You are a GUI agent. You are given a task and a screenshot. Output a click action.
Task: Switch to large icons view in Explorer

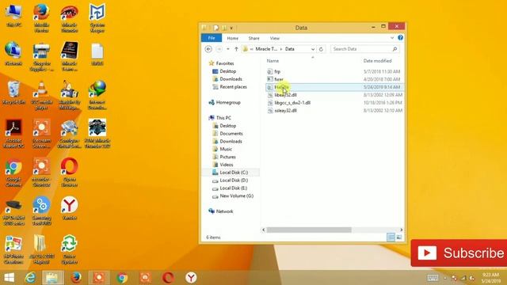coord(399,237)
